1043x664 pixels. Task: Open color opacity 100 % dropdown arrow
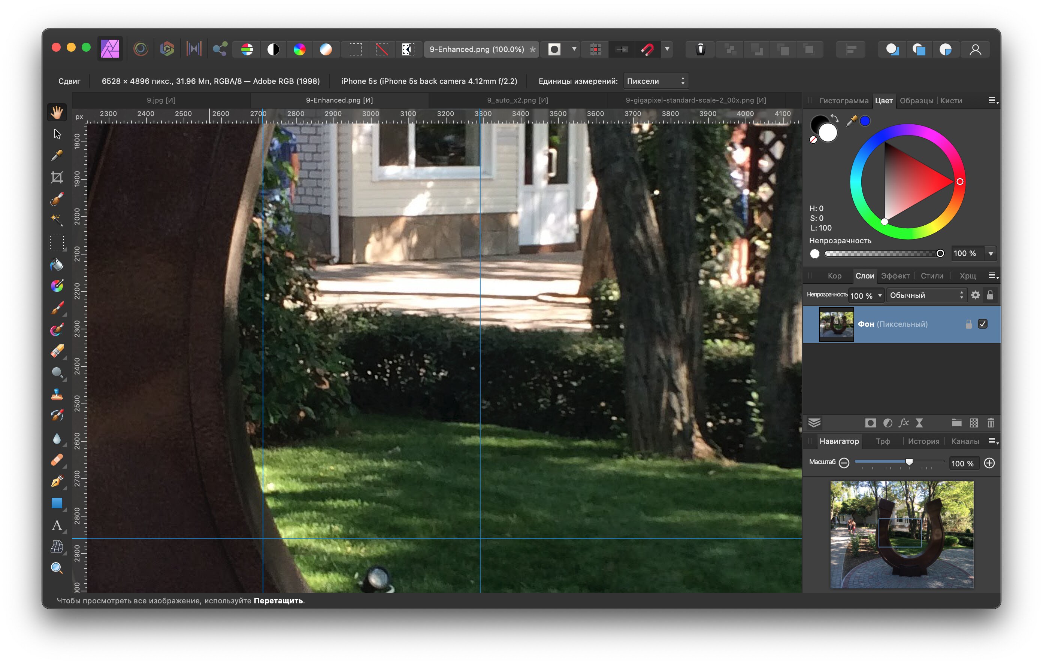(x=991, y=254)
